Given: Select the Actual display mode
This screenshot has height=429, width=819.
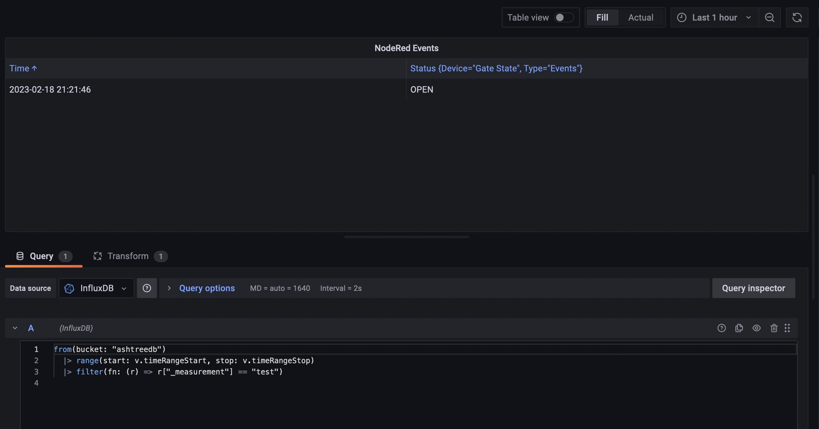Looking at the screenshot, I should coord(640,17).
